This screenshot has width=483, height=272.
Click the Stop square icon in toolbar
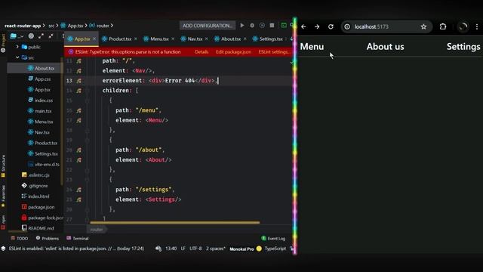[x=272, y=25]
